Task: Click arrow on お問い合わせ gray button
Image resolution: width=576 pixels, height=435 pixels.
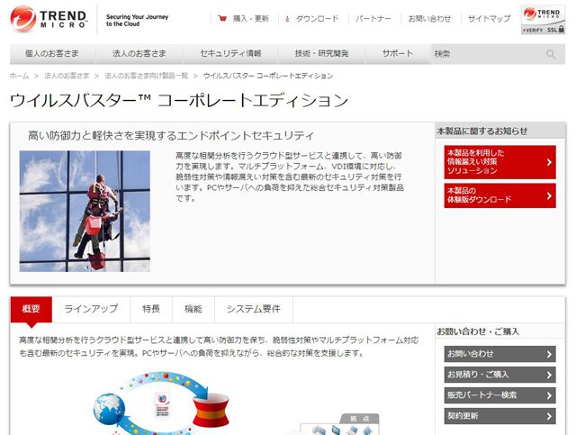Action: pyautogui.click(x=549, y=354)
